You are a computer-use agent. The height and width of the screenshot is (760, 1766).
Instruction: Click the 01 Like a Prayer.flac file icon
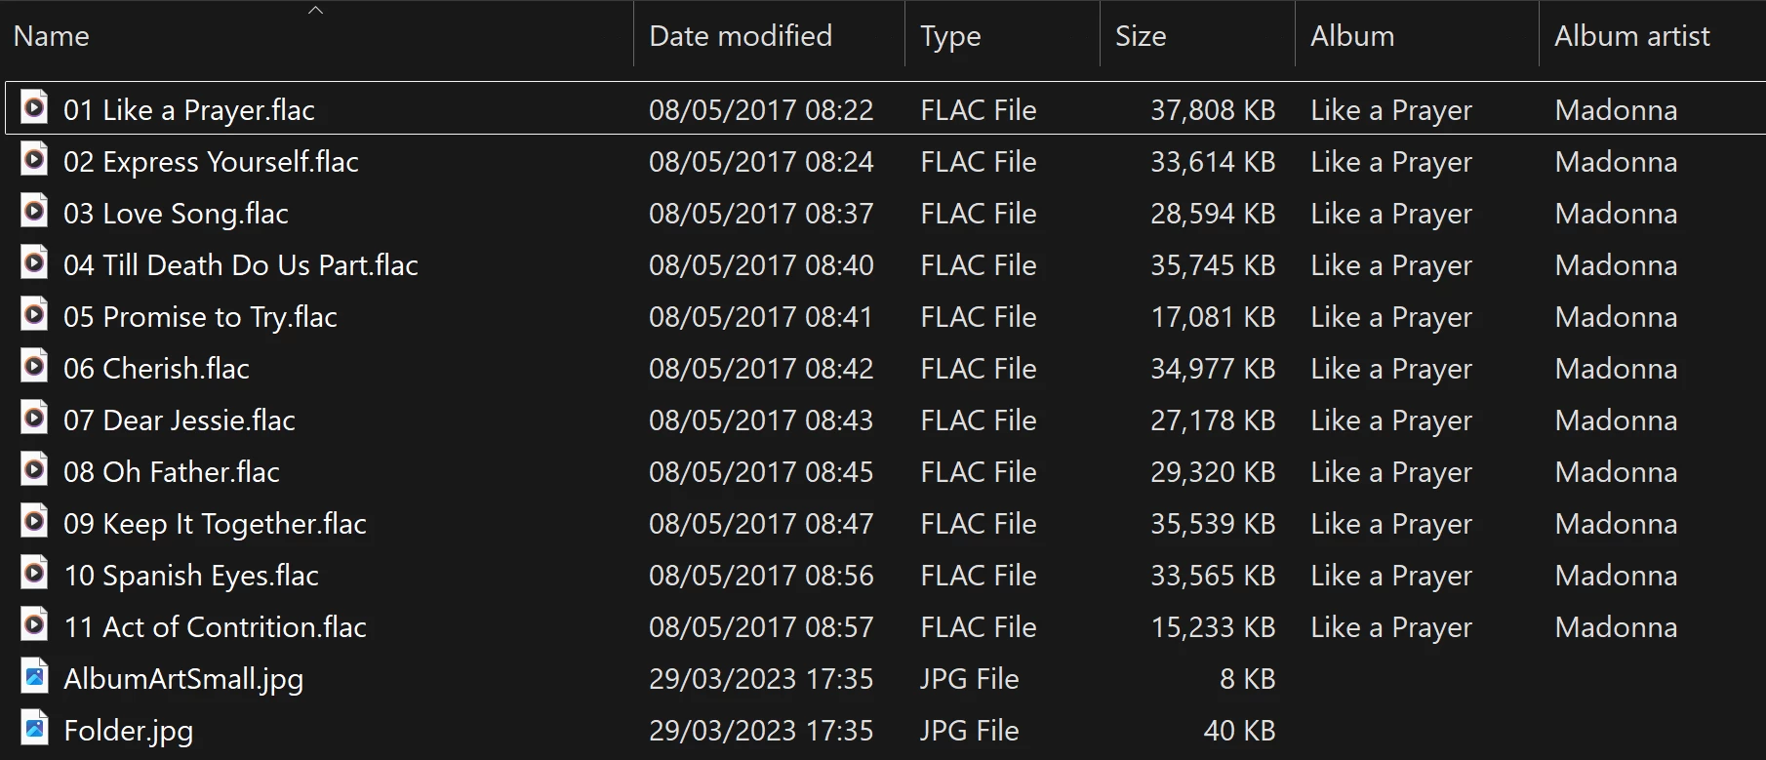pos(34,107)
